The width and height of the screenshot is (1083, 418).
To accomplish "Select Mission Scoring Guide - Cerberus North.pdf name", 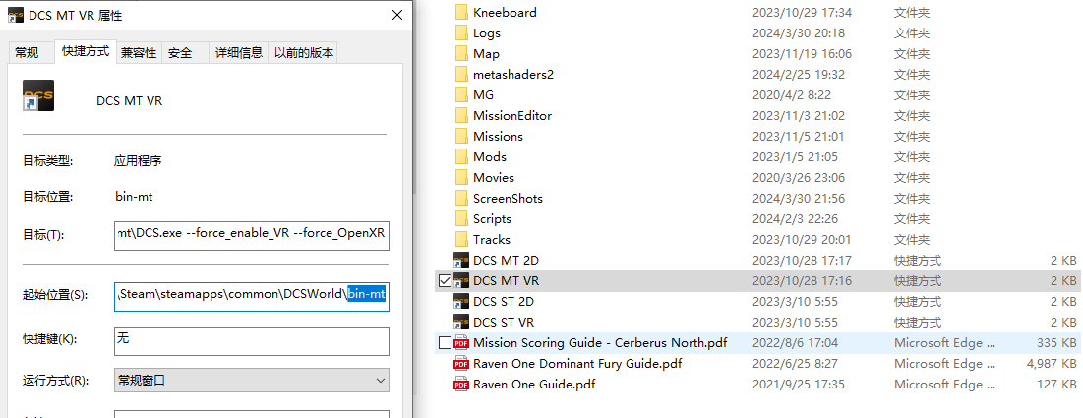I will coord(600,342).
